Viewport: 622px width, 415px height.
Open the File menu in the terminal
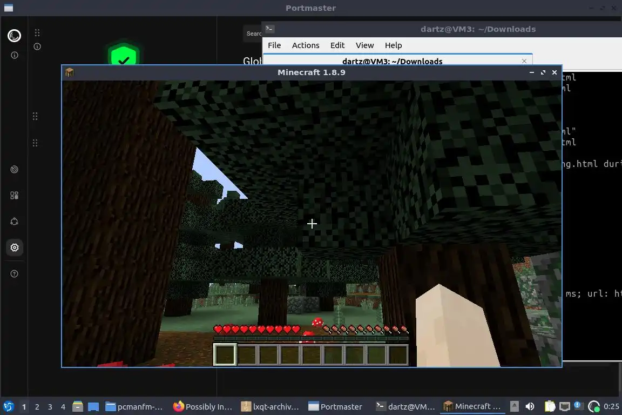point(274,45)
